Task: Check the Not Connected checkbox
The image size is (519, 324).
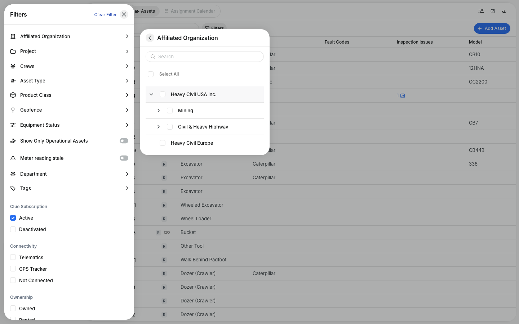Action: [x=13, y=280]
